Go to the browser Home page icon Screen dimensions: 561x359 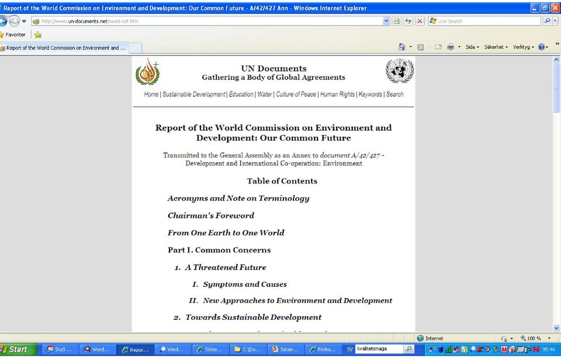[402, 47]
